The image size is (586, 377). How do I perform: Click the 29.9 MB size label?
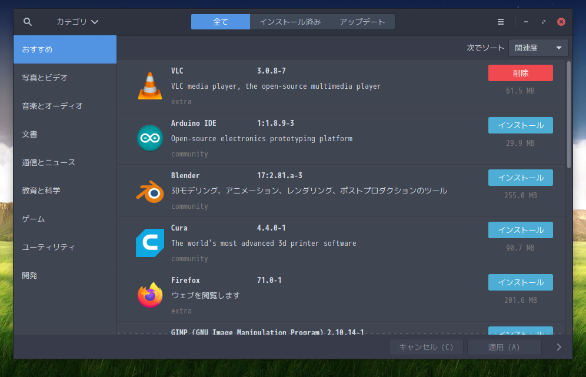pyautogui.click(x=520, y=143)
